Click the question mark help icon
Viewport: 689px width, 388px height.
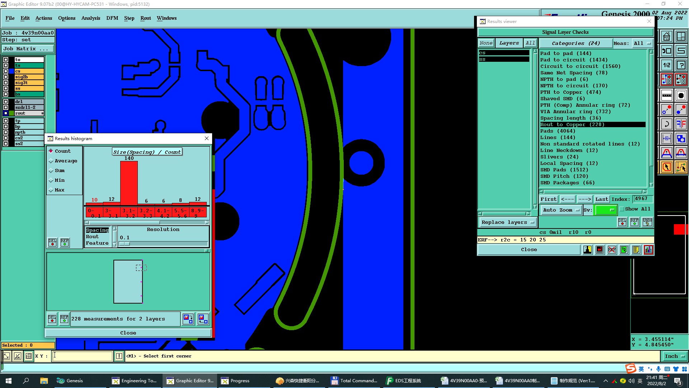click(681, 65)
